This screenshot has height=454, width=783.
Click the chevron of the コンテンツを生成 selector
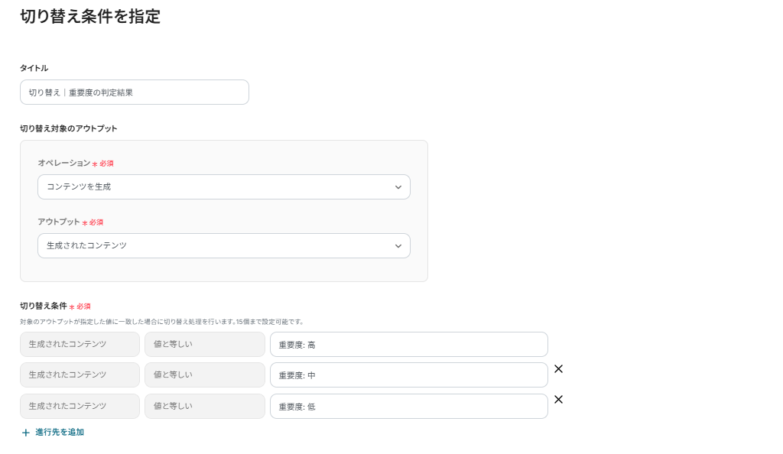pyautogui.click(x=398, y=187)
